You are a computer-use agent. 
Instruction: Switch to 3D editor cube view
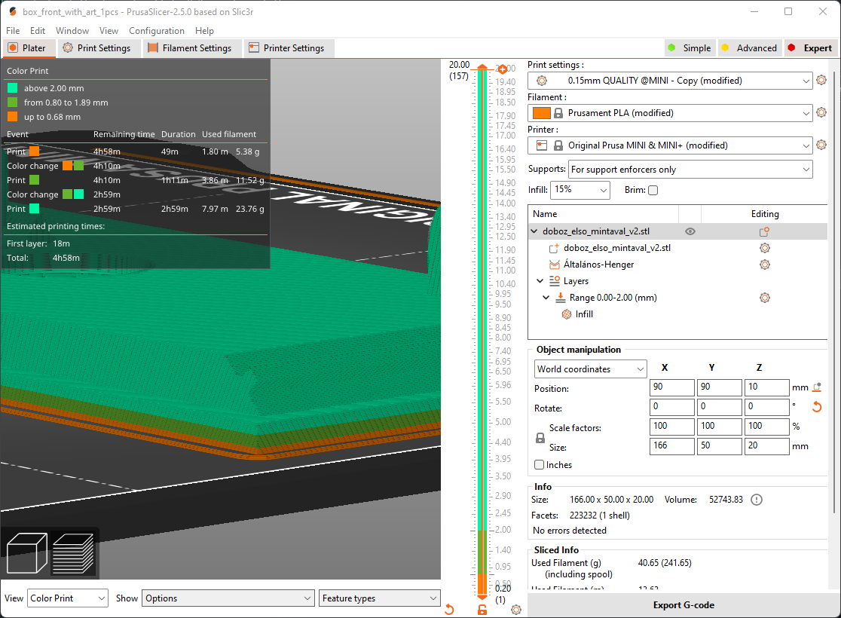[x=26, y=552]
